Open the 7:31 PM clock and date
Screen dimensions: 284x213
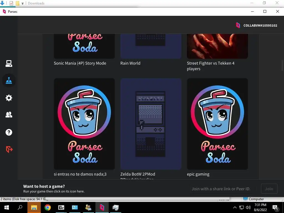[260, 207]
